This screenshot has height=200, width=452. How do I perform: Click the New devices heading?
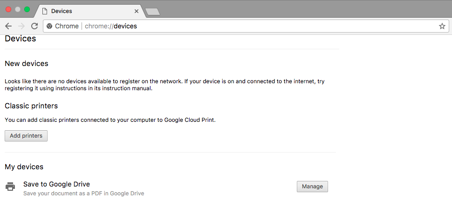[x=27, y=64]
